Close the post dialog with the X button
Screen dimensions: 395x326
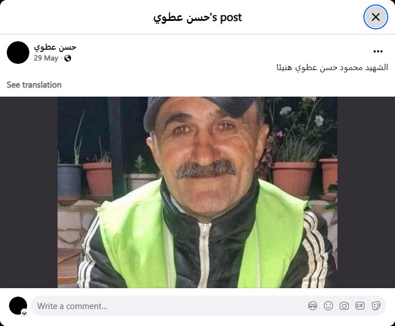click(x=376, y=17)
